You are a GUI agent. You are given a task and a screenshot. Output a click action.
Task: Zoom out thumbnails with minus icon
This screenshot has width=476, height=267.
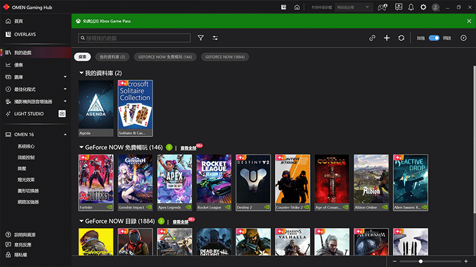[x=394, y=261]
